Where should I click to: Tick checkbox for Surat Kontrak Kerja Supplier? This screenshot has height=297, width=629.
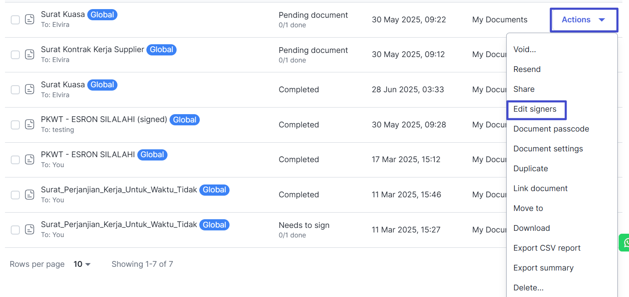15,55
